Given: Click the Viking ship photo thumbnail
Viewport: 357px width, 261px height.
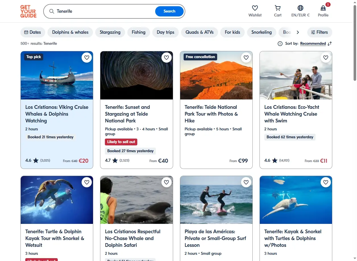Looking at the screenshot, I should coord(57,75).
